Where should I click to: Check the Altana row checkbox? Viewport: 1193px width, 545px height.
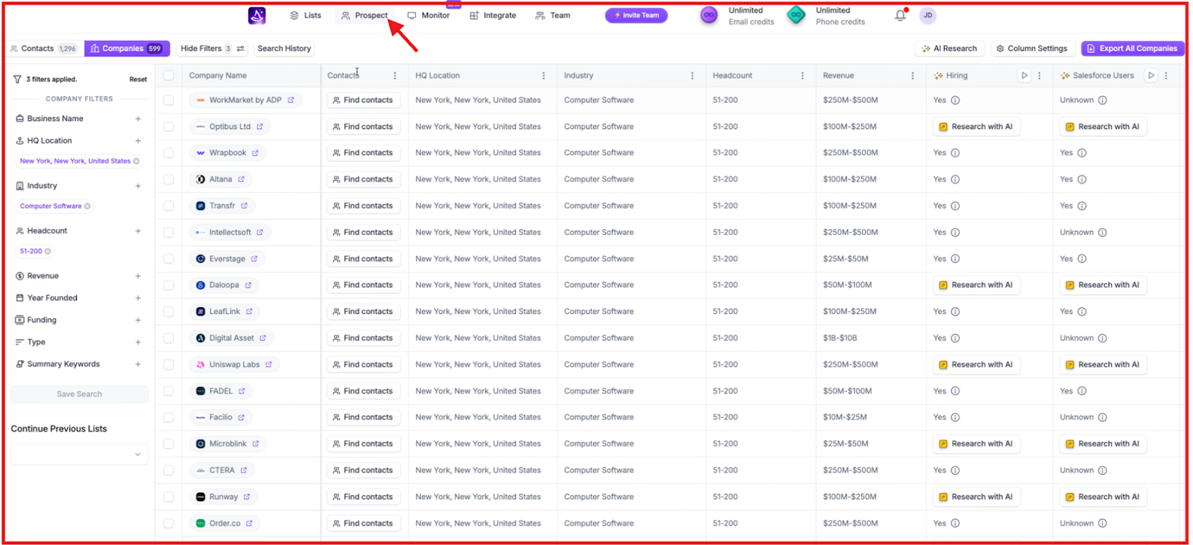click(x=169, y=180)
